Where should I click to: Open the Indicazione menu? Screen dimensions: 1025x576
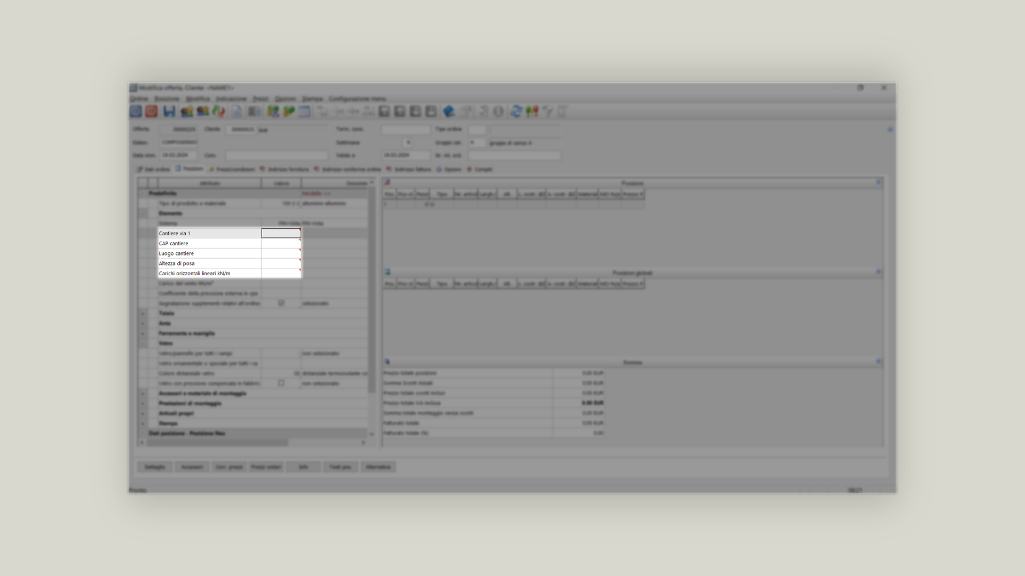coord(231,99)
